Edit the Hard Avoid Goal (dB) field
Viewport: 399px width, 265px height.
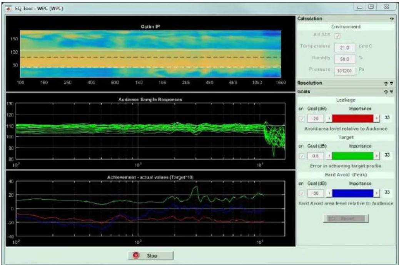316,193
